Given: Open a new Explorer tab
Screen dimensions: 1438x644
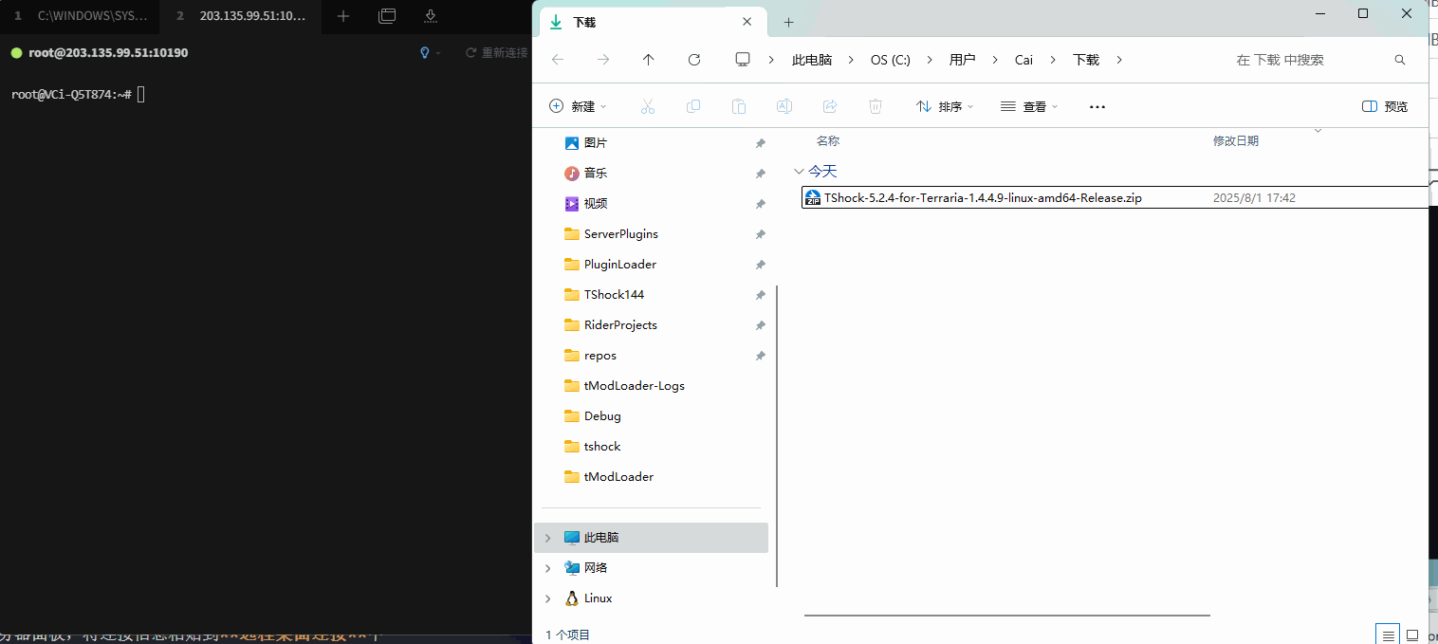Looking at the screenshot, I should tap(788, 22).
